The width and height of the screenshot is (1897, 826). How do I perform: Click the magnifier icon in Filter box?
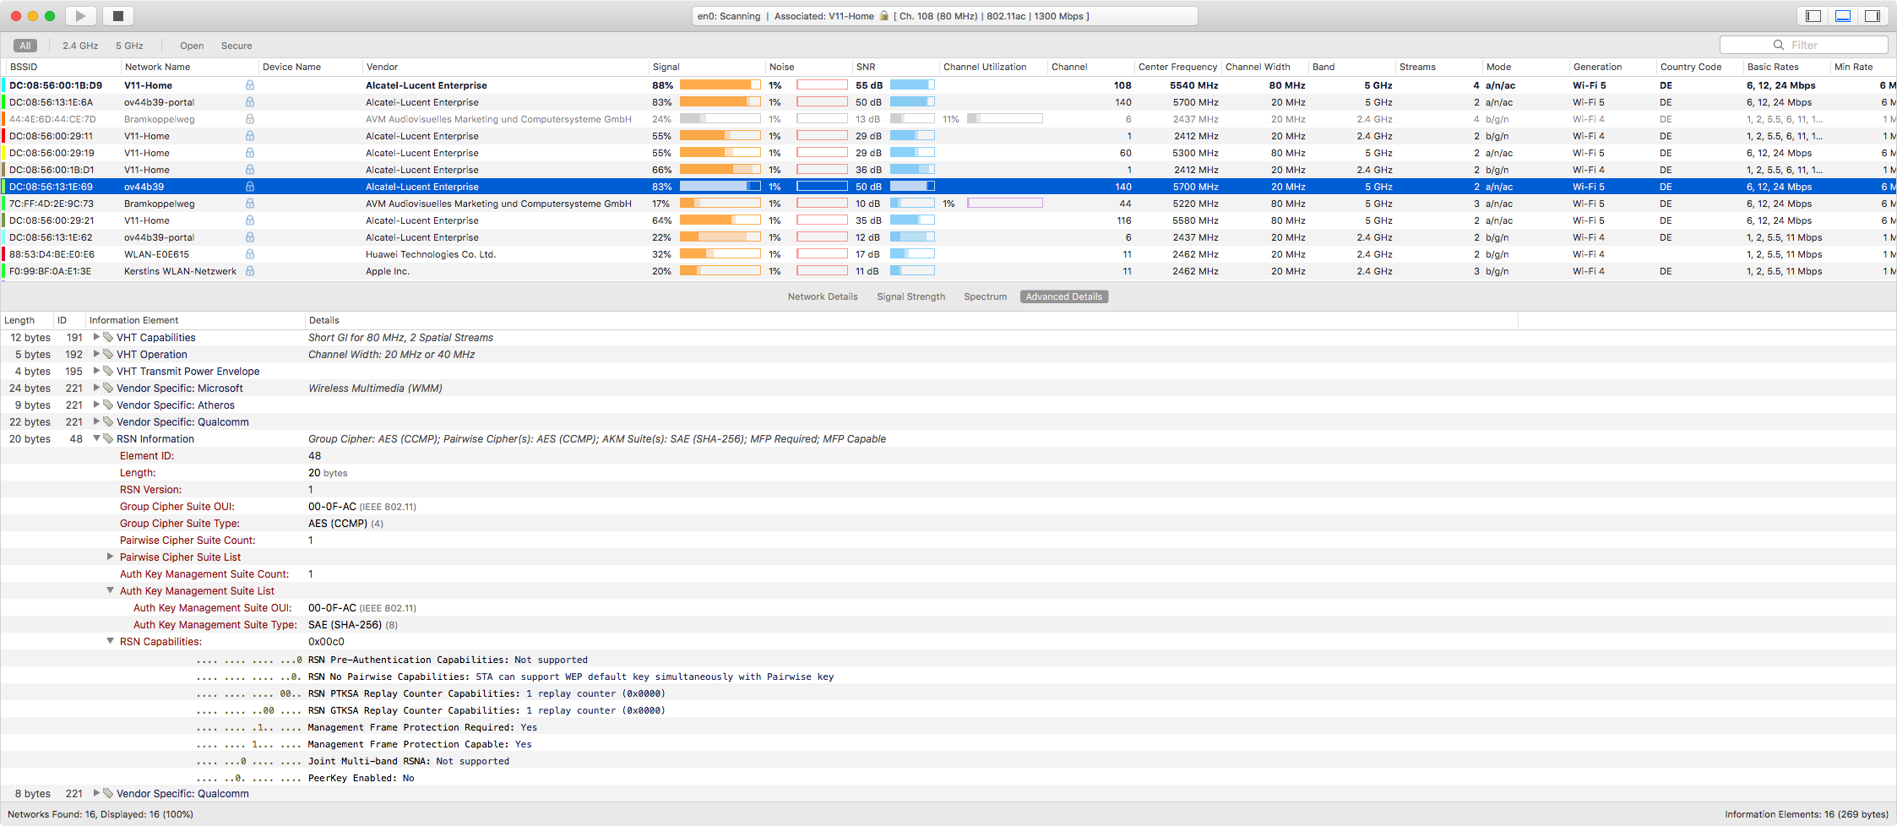point(1778,46)
